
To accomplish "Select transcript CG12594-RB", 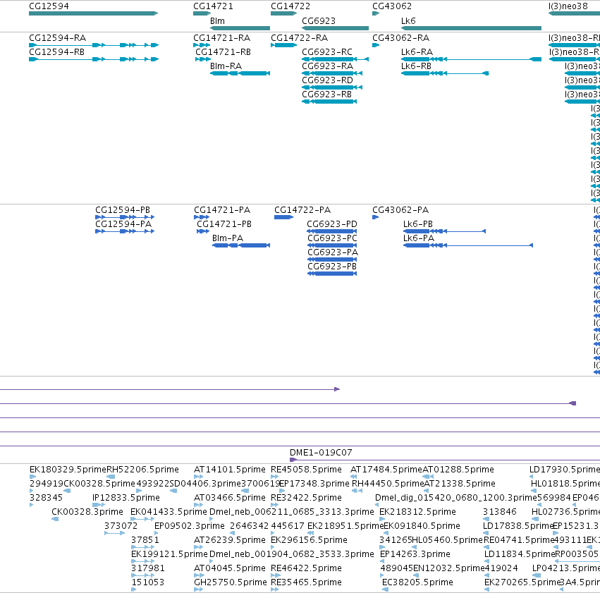I will point(56,52).
